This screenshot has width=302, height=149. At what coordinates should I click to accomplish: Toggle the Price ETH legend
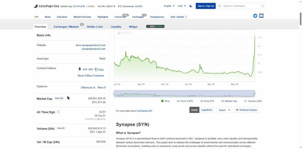pyautogui.click(x=207, y=101)
